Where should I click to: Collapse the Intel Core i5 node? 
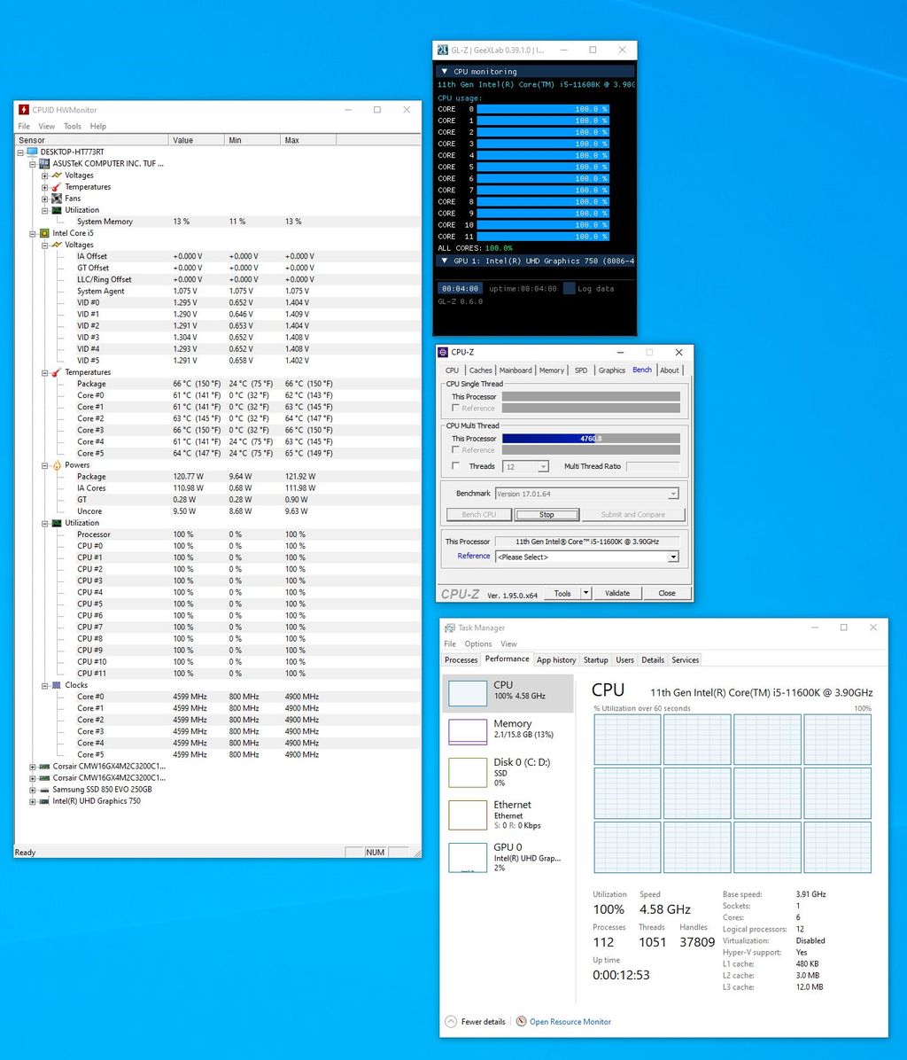click(x=33, y=234)
